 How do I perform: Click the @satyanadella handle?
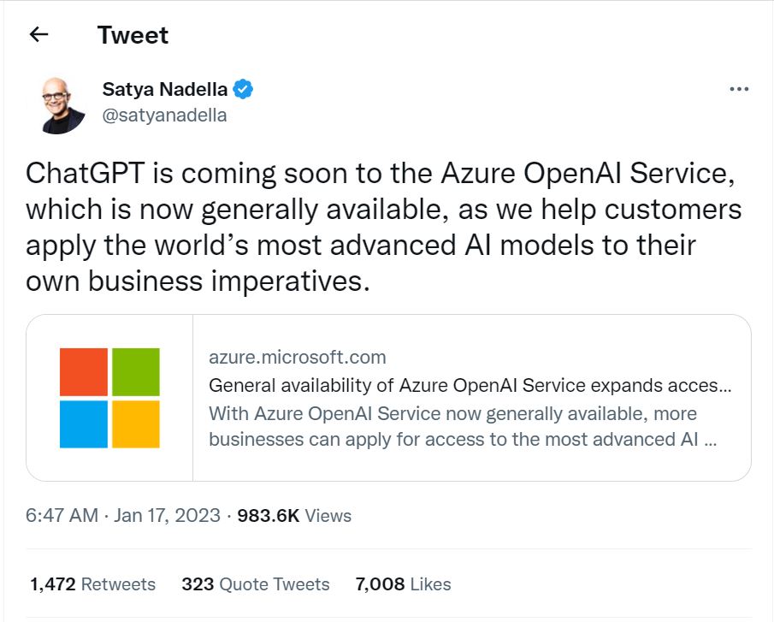164,116
